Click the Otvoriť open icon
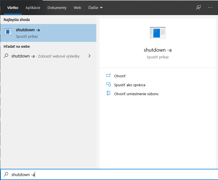This screenshot has height=180, width=218. click(x=109, y=76)
